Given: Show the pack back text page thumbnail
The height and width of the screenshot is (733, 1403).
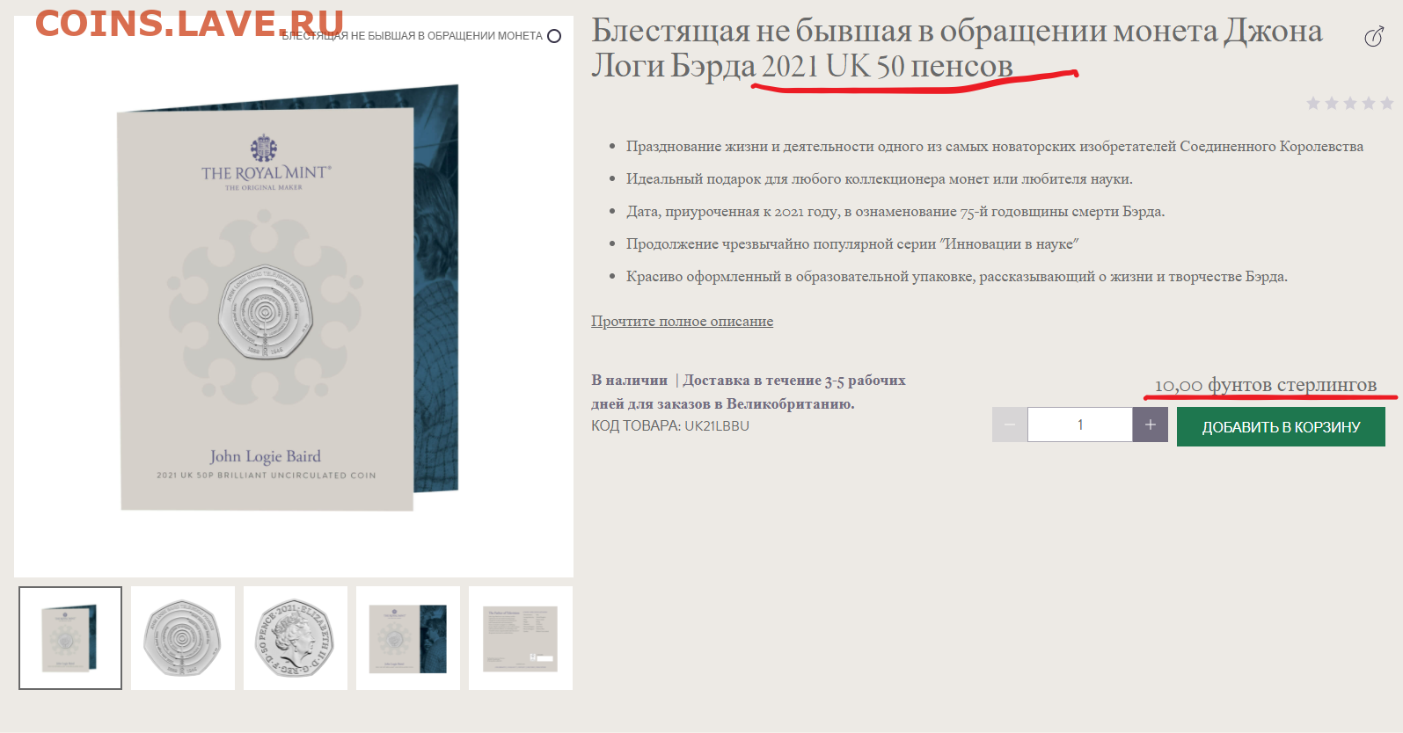Looking at the screenshot, I should (521, 638).
